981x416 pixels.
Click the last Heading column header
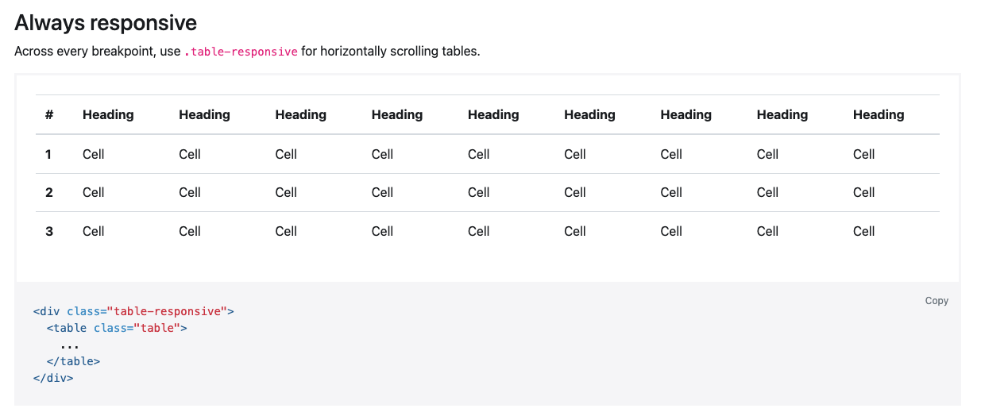pyautogui.click(x=879, y=114)
